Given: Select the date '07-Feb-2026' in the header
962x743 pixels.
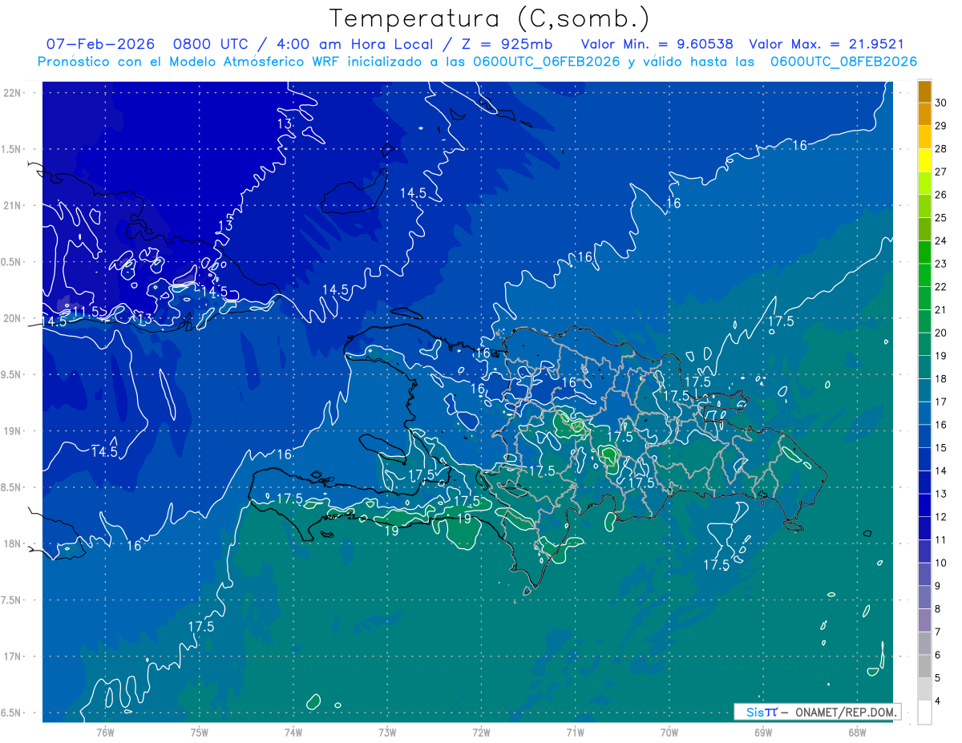Looking at the screenshot, I should pyautogui.click(x=100, y=44).
